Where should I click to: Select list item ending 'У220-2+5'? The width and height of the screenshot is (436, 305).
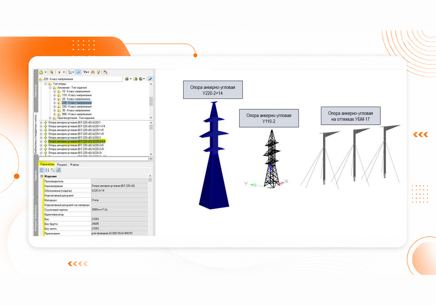pos(76,145)
